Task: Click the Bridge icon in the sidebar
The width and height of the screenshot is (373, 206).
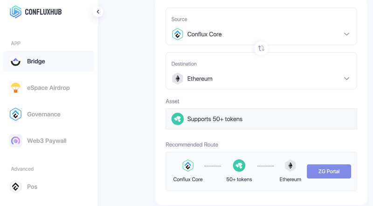Action: [15, 61]
